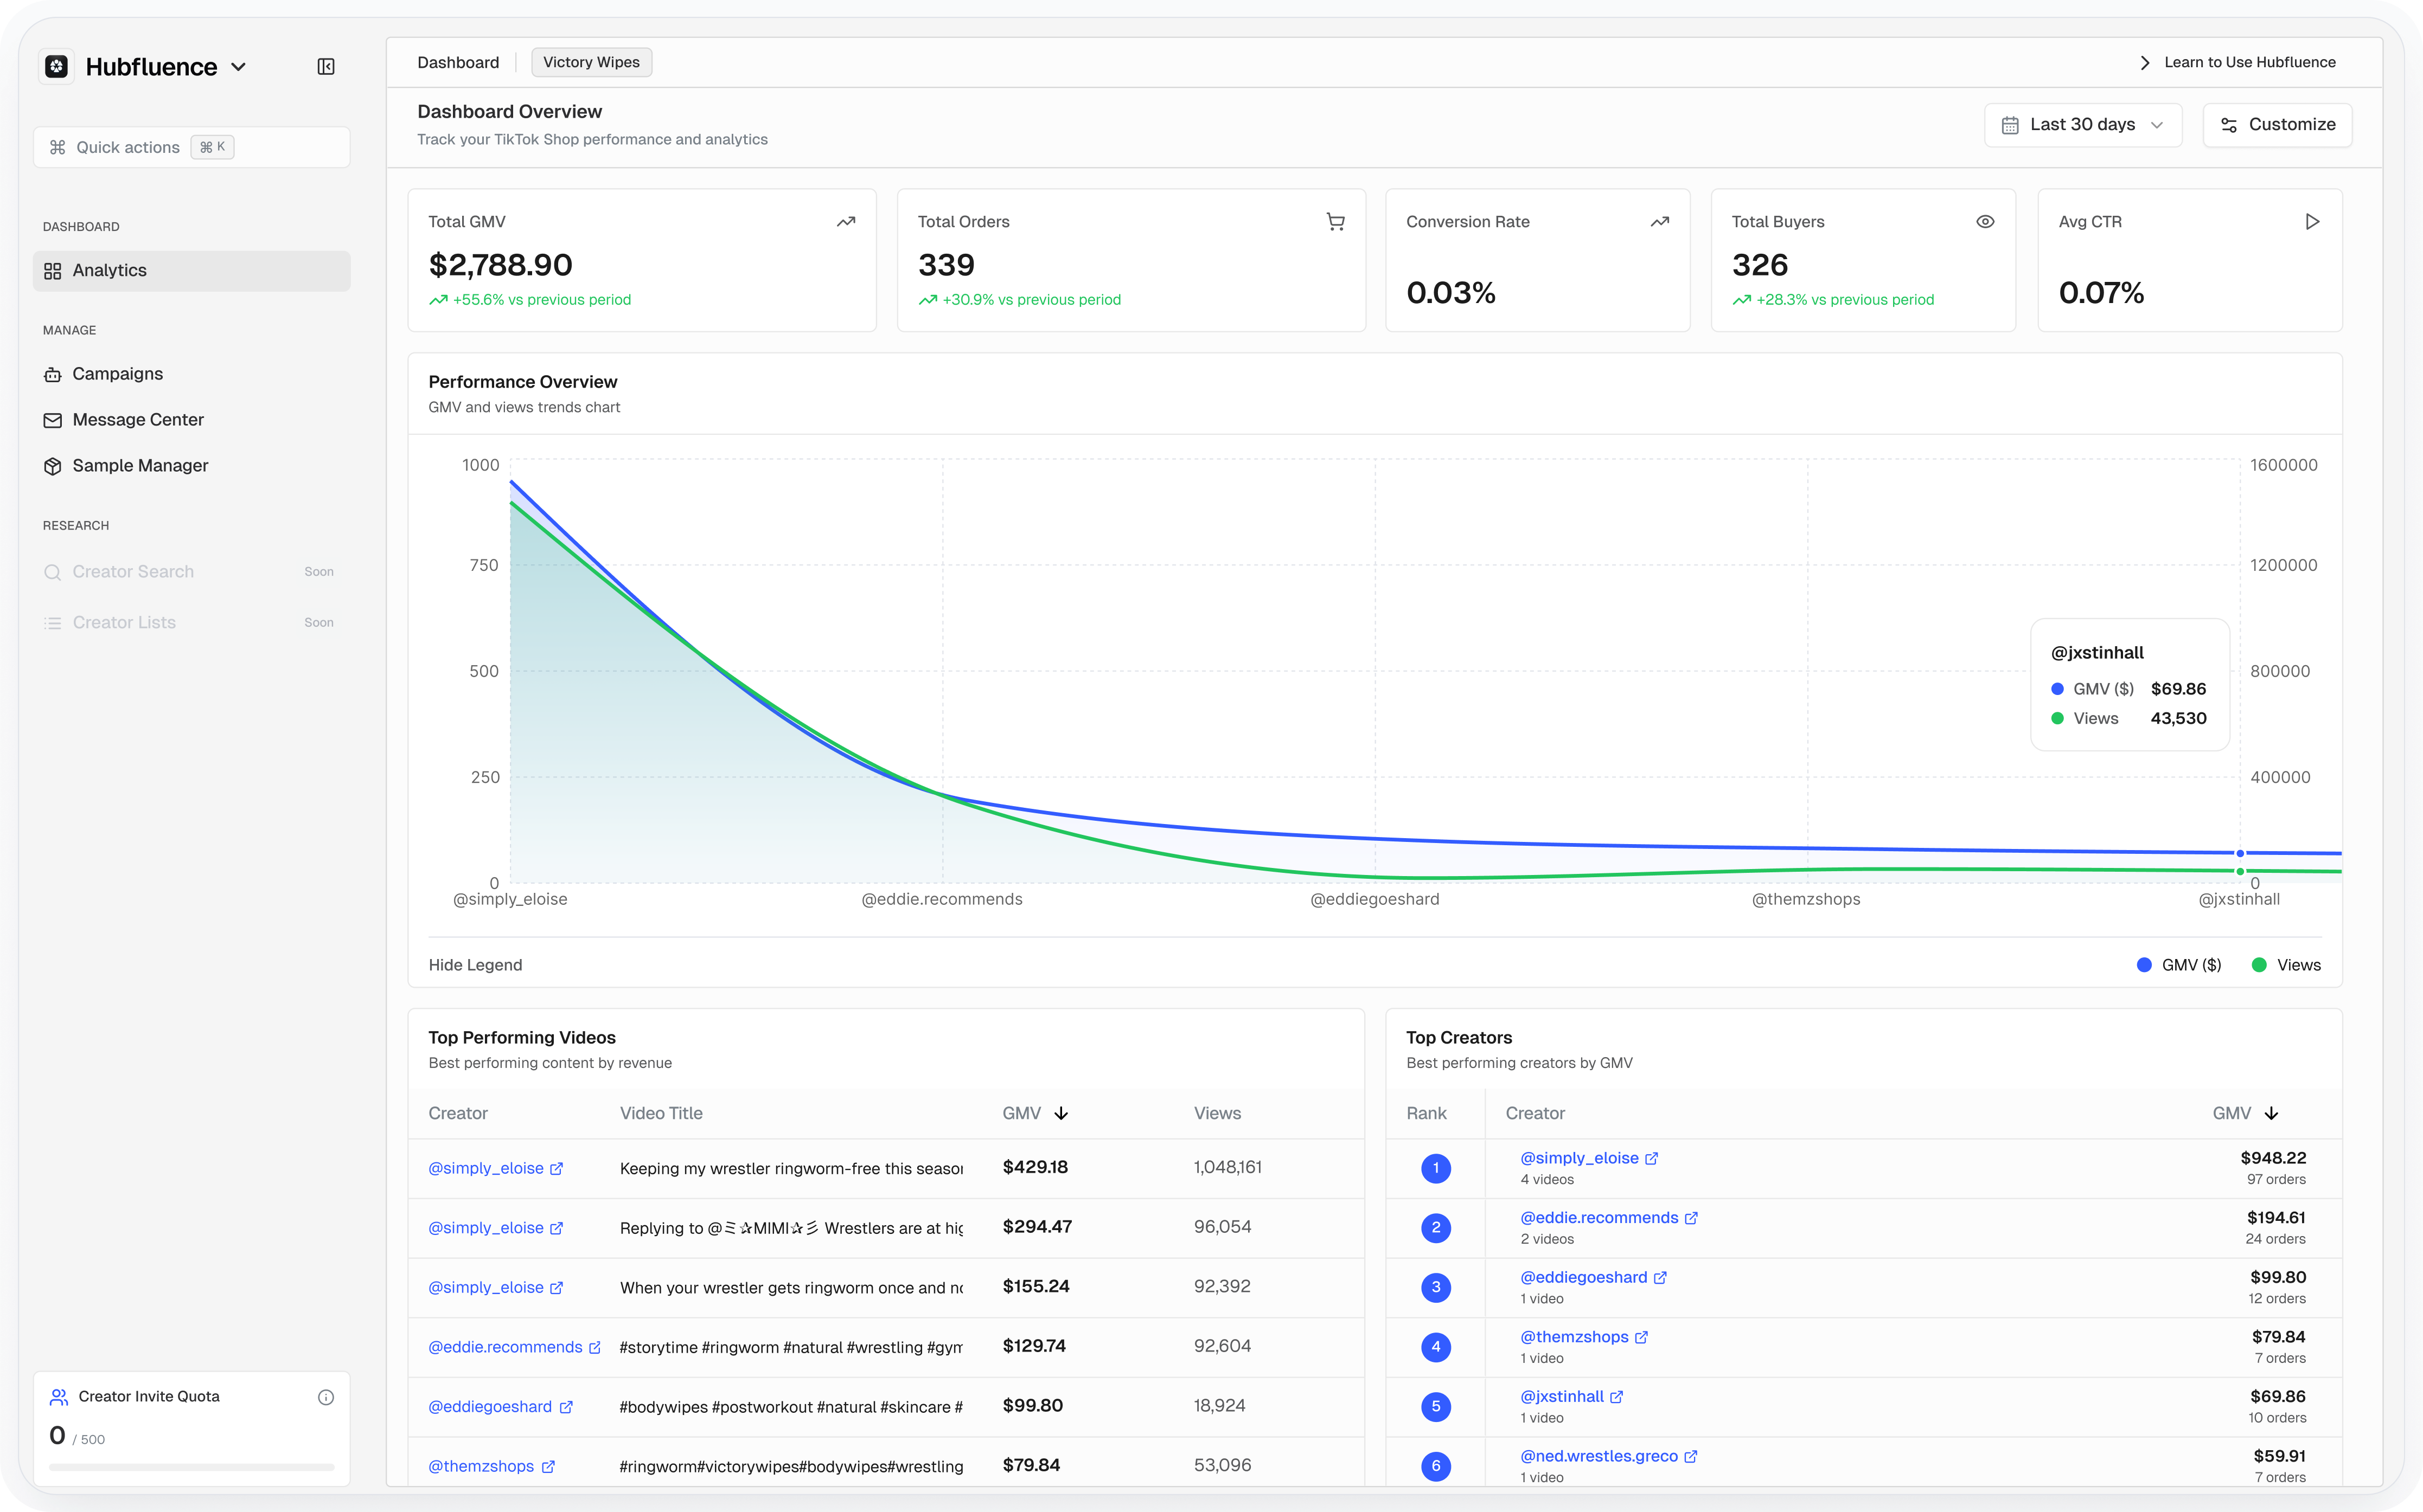2423x1512 pixels.
Task: Open Learn to Use Hubfluence link
Action: point(2248,62)
